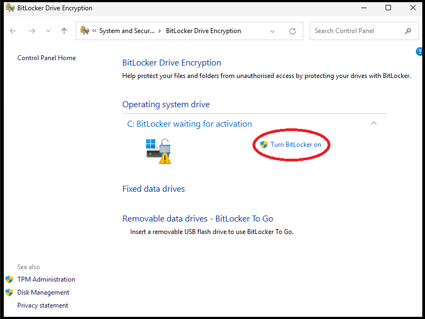
Task: Click Turn BitLocker on
Action: (x=295, y=145)
